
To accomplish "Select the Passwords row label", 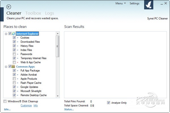I will [26, 54].
